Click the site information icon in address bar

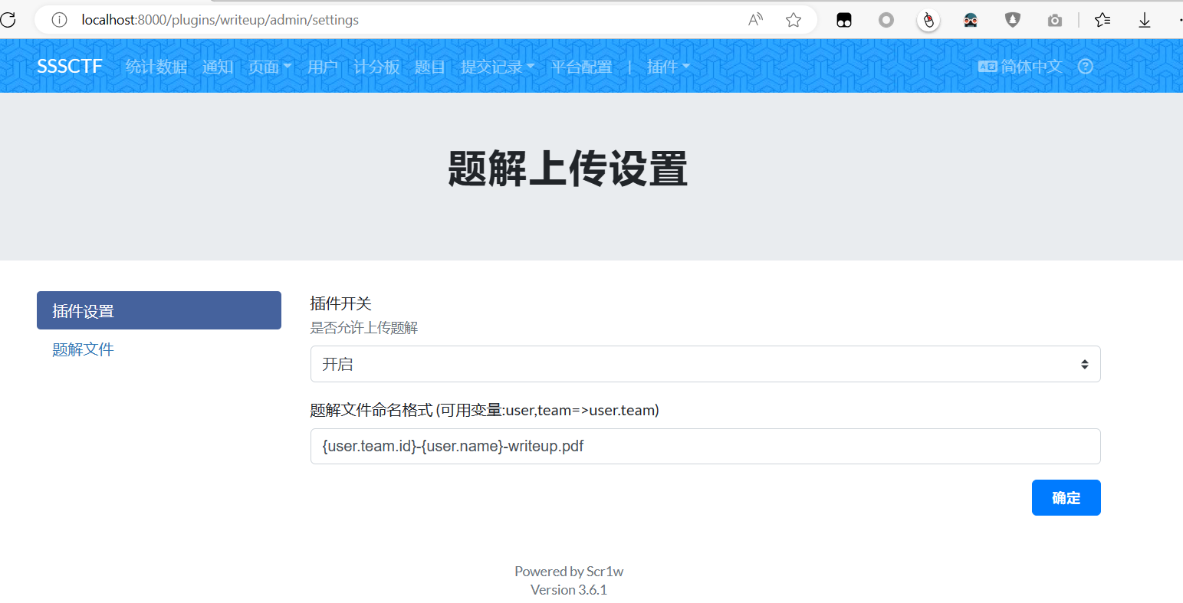pos(59,20)
